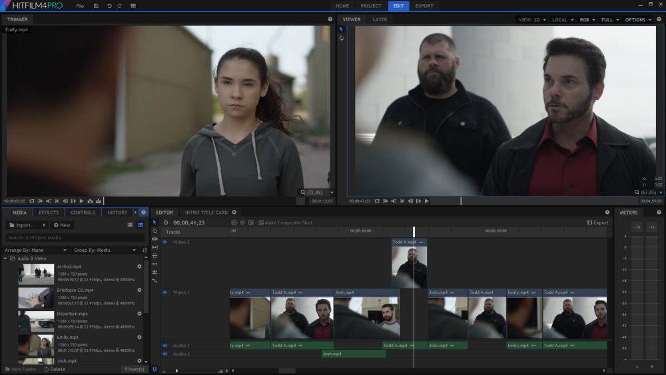
Task: Select the viewer Selection arrow tool
Action: pyautogui.click(x=341, y=29)
